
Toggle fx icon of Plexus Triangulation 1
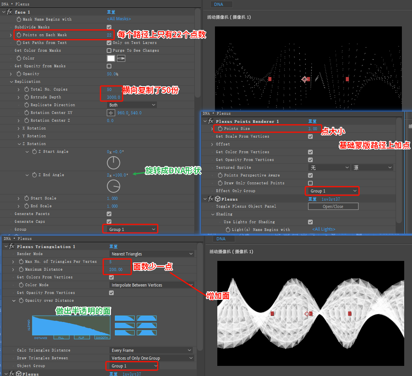pyautogui.click(x=12, y=247)
